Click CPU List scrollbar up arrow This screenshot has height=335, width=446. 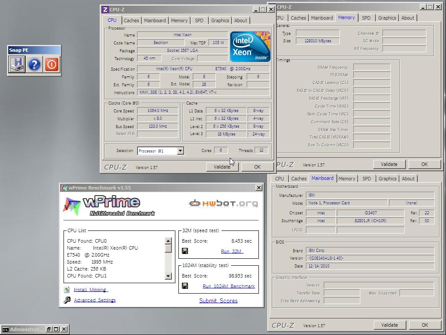(168, 241)
